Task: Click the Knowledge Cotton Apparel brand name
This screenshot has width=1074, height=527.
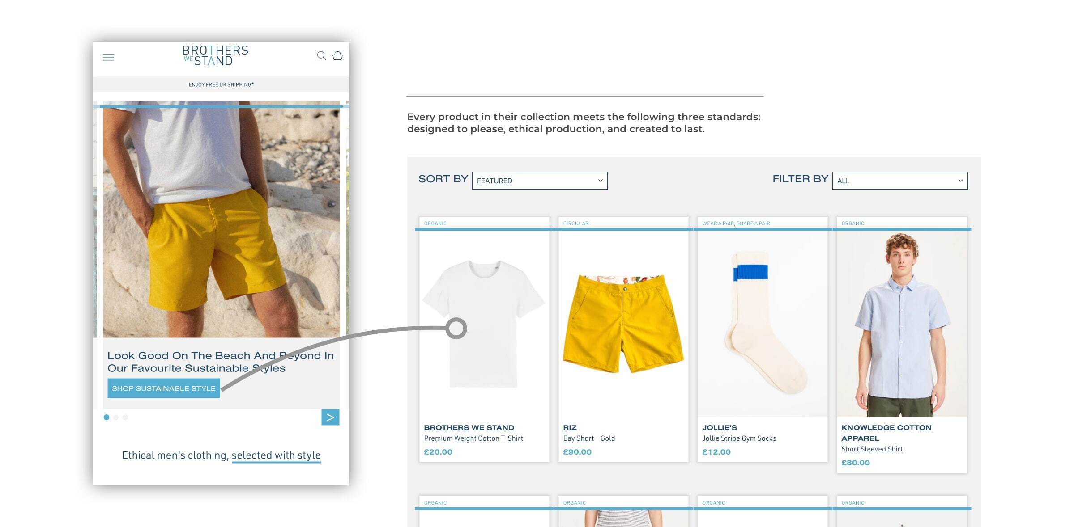Action: click(x=886, y=433)
